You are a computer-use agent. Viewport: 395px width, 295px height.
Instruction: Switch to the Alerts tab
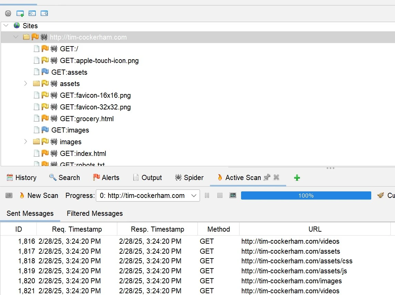coord(106,178)
